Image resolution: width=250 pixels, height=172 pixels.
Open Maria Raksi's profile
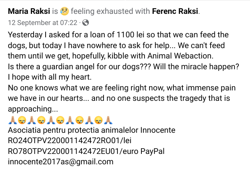pyautogui.click(x=29, y=11)
